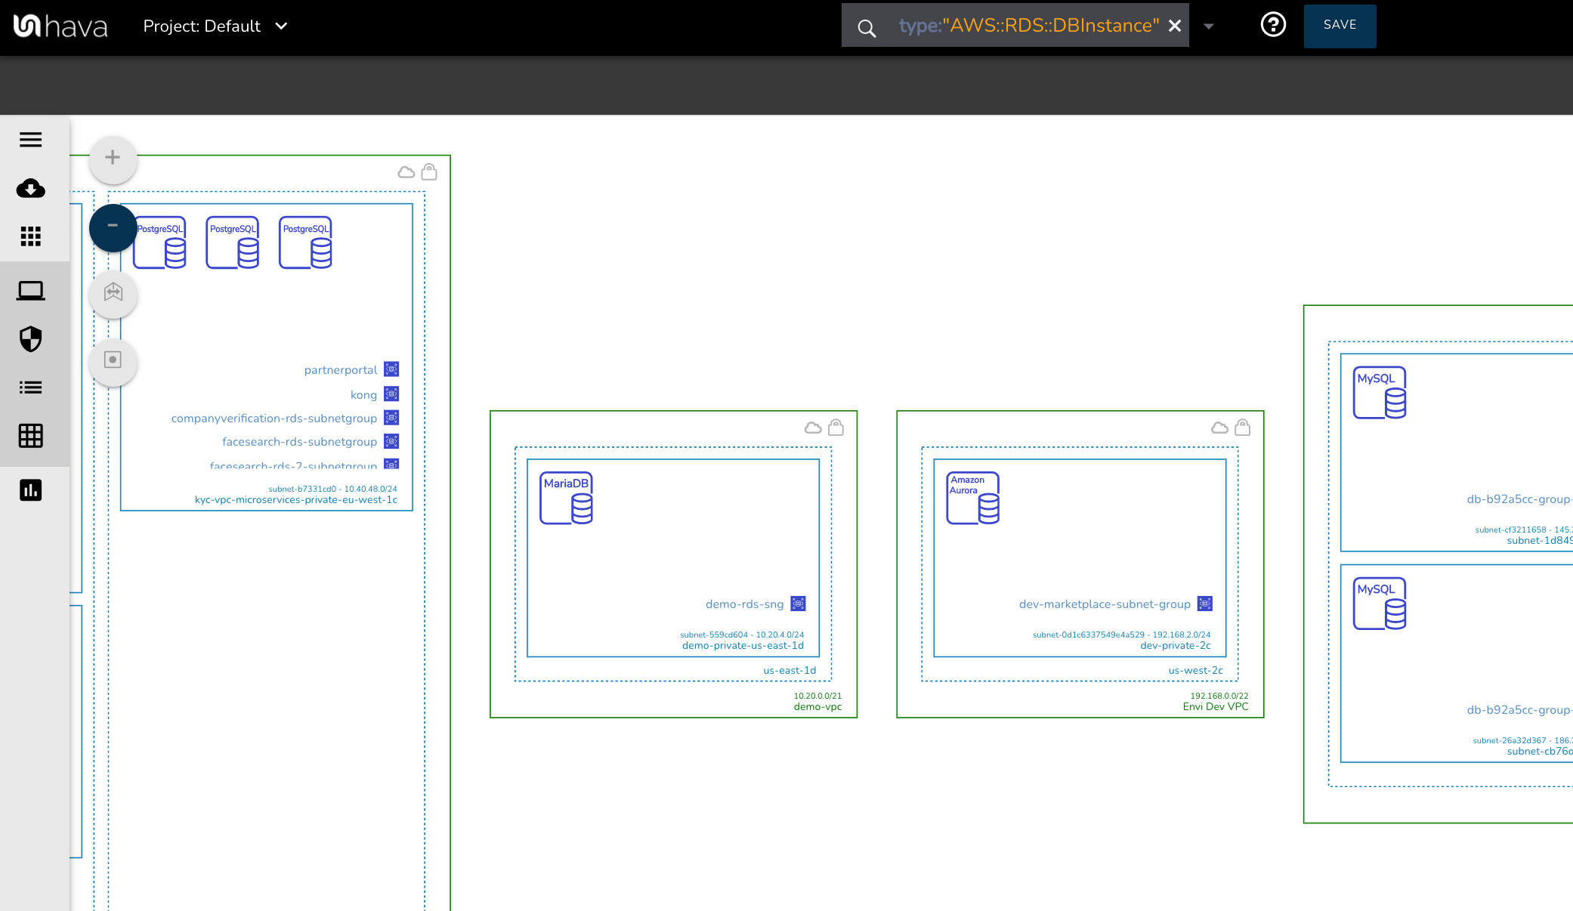The height and width of the screenshot is (911, 1573).
Task: Select the third PostgreSQL database icon
Action: (305, 242)
